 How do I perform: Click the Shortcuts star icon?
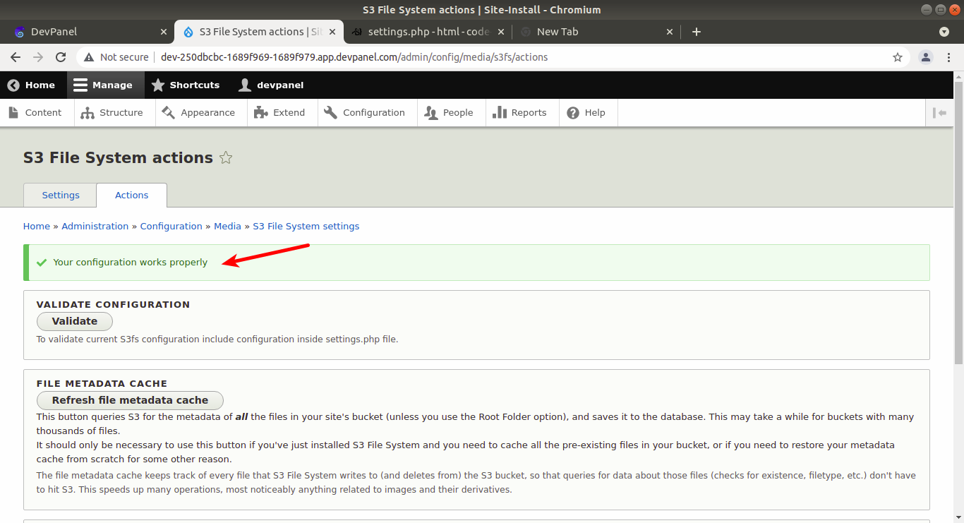tap(159, 85)
